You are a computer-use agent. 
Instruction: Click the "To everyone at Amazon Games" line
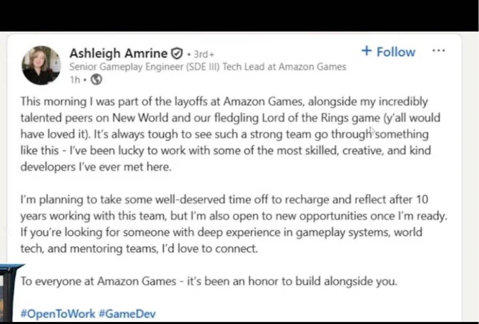coord(209,282)
